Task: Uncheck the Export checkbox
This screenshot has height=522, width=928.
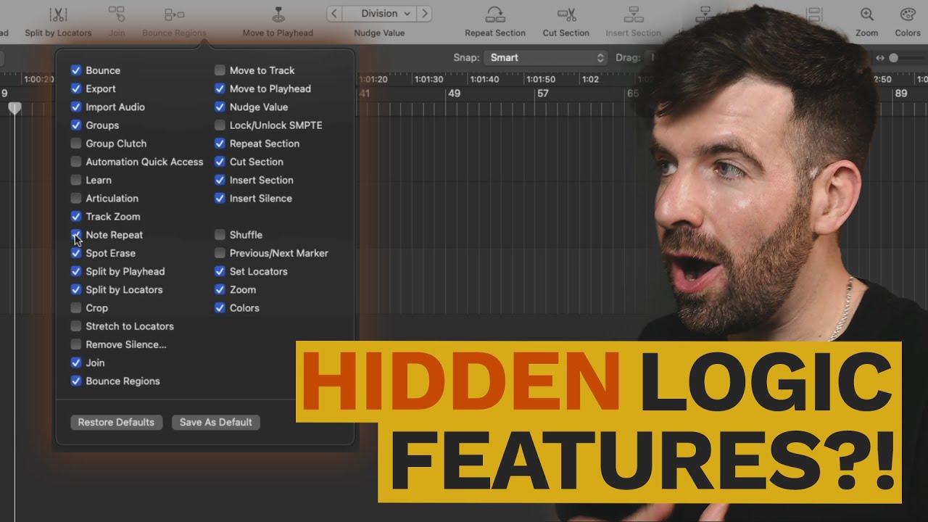Action: pyautogui.click(x=76, y=88)
